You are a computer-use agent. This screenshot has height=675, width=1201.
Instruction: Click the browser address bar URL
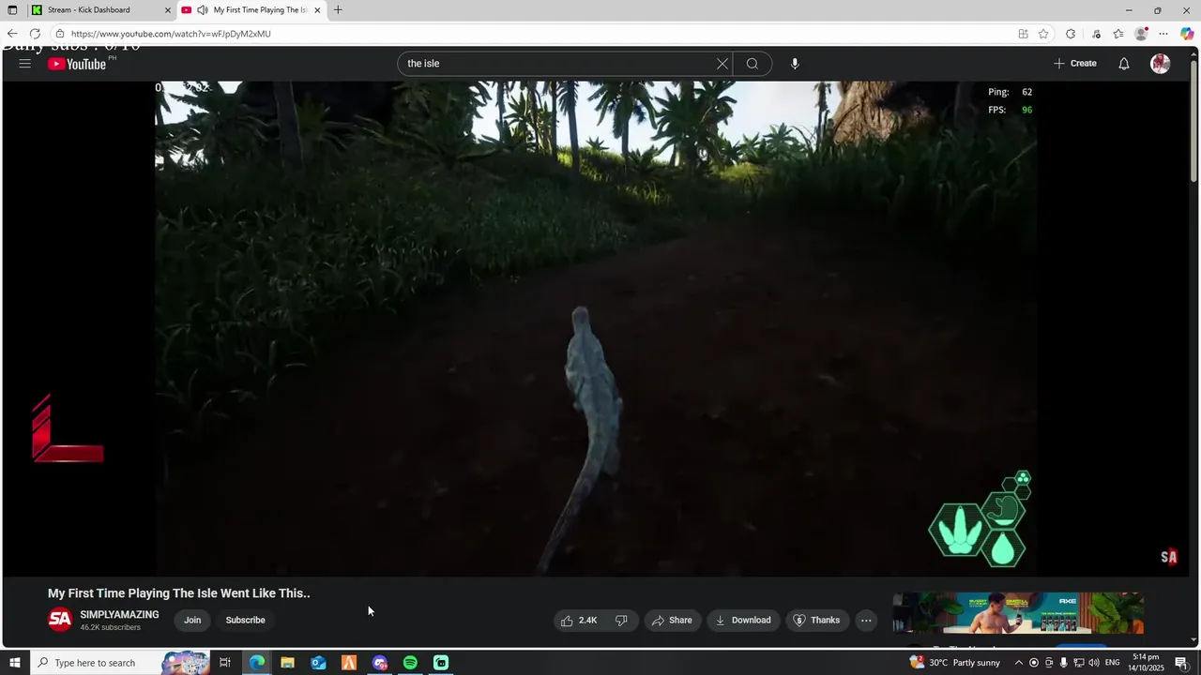click(171, 34)
